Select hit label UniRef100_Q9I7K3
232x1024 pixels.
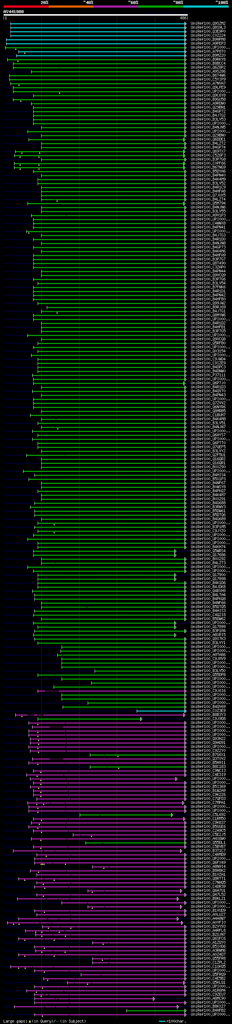208,638
